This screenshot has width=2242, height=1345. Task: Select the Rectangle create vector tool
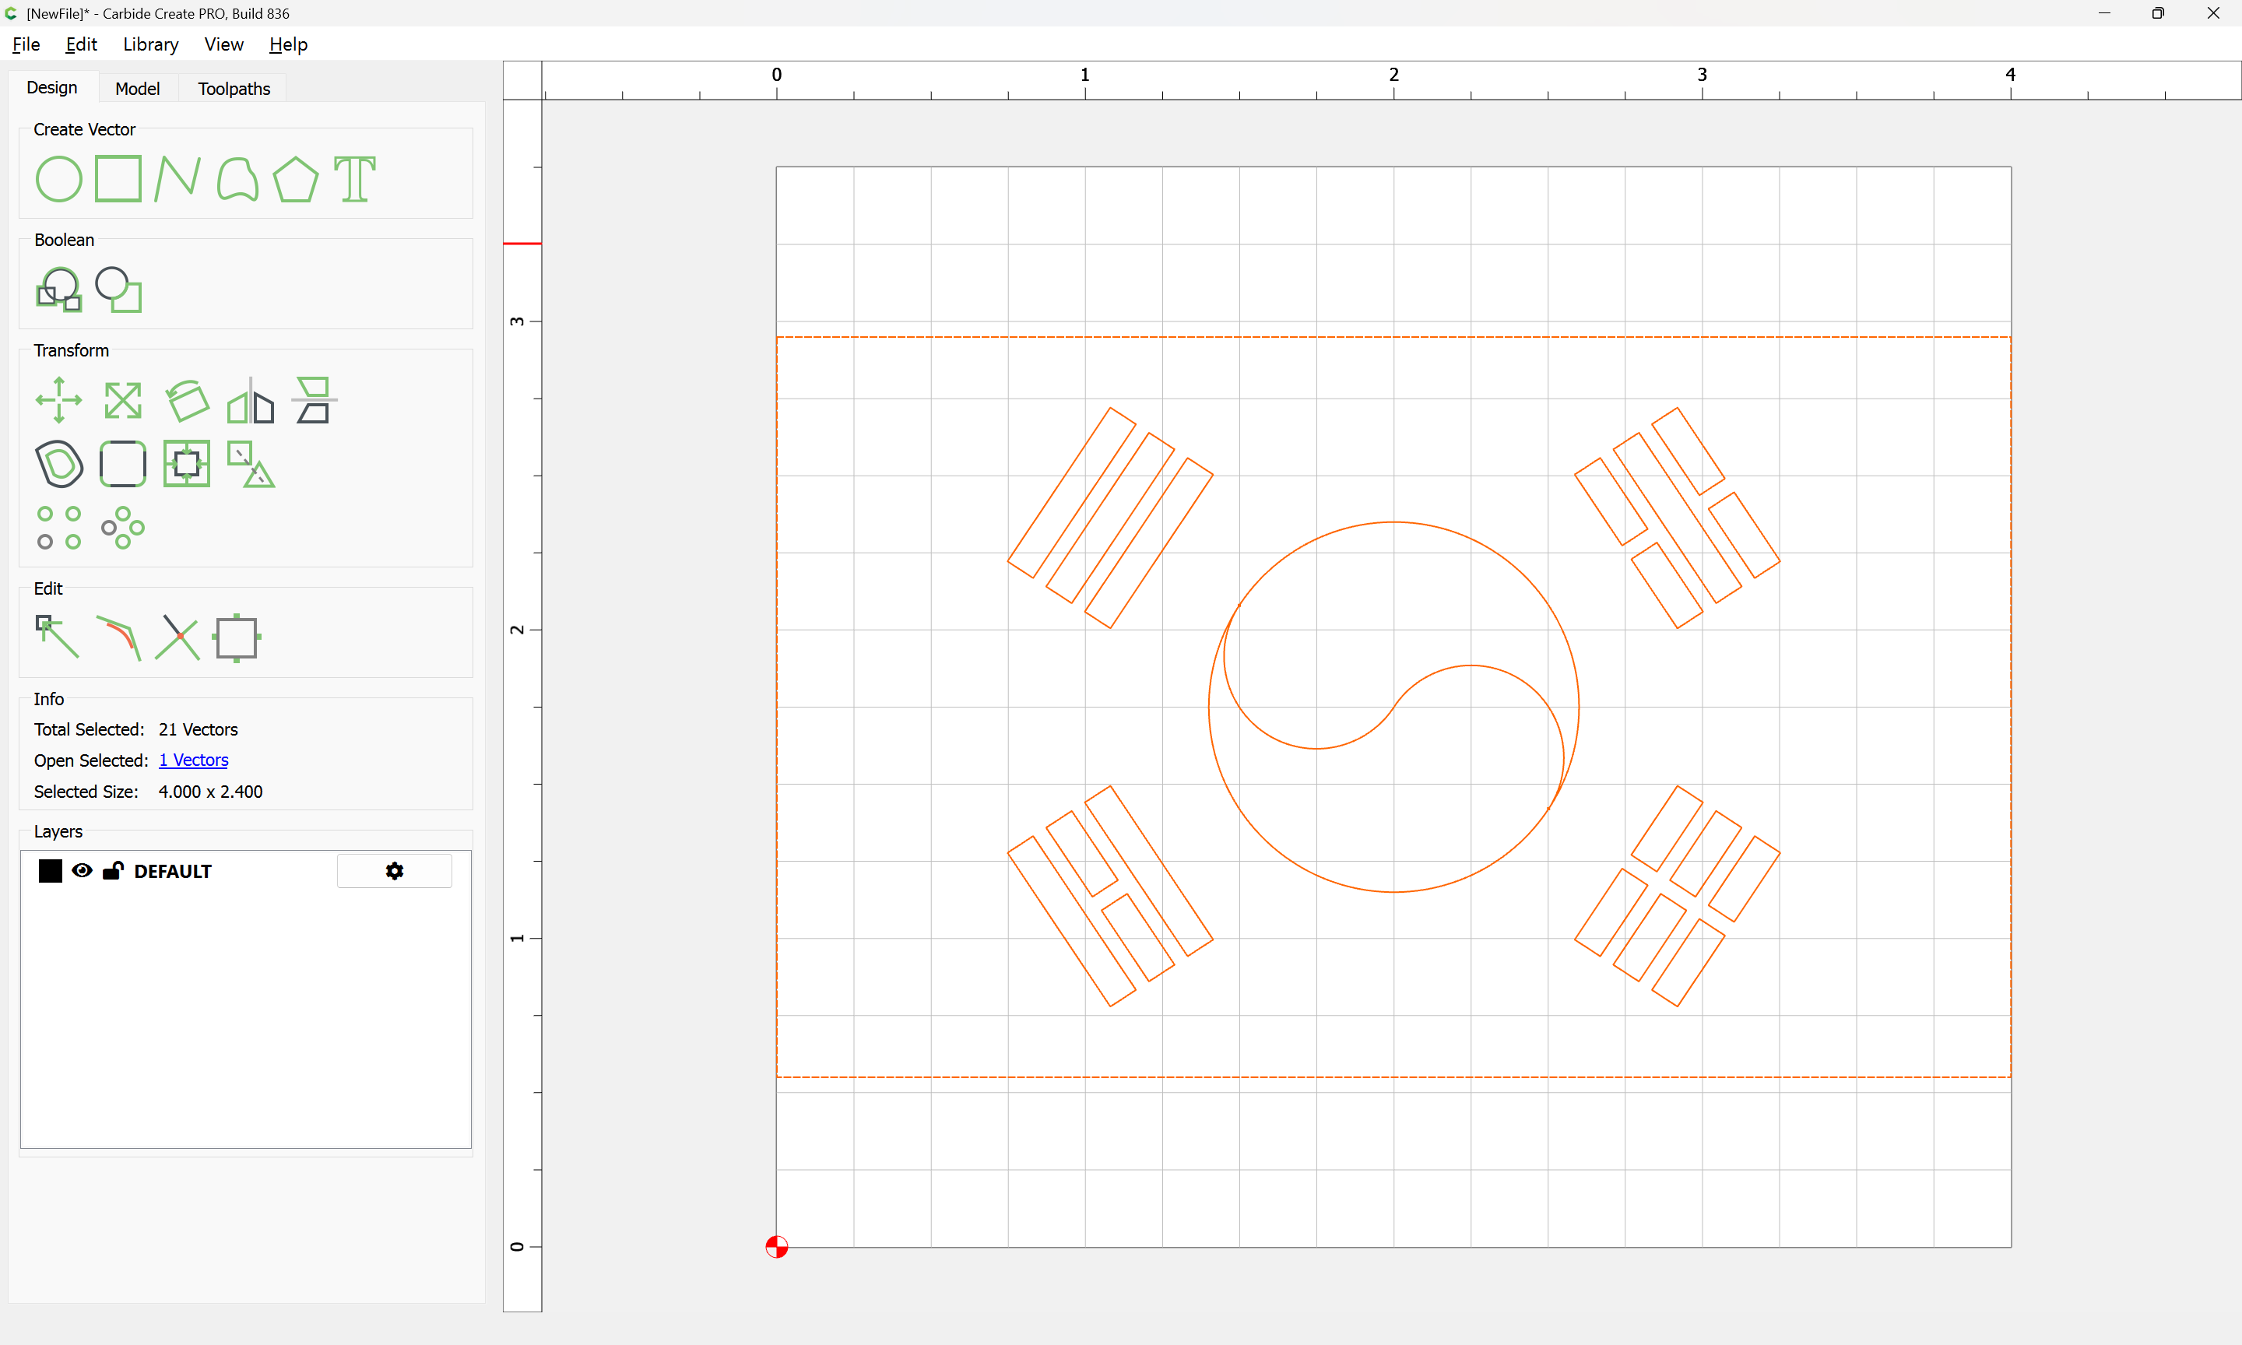click(118, 178)
